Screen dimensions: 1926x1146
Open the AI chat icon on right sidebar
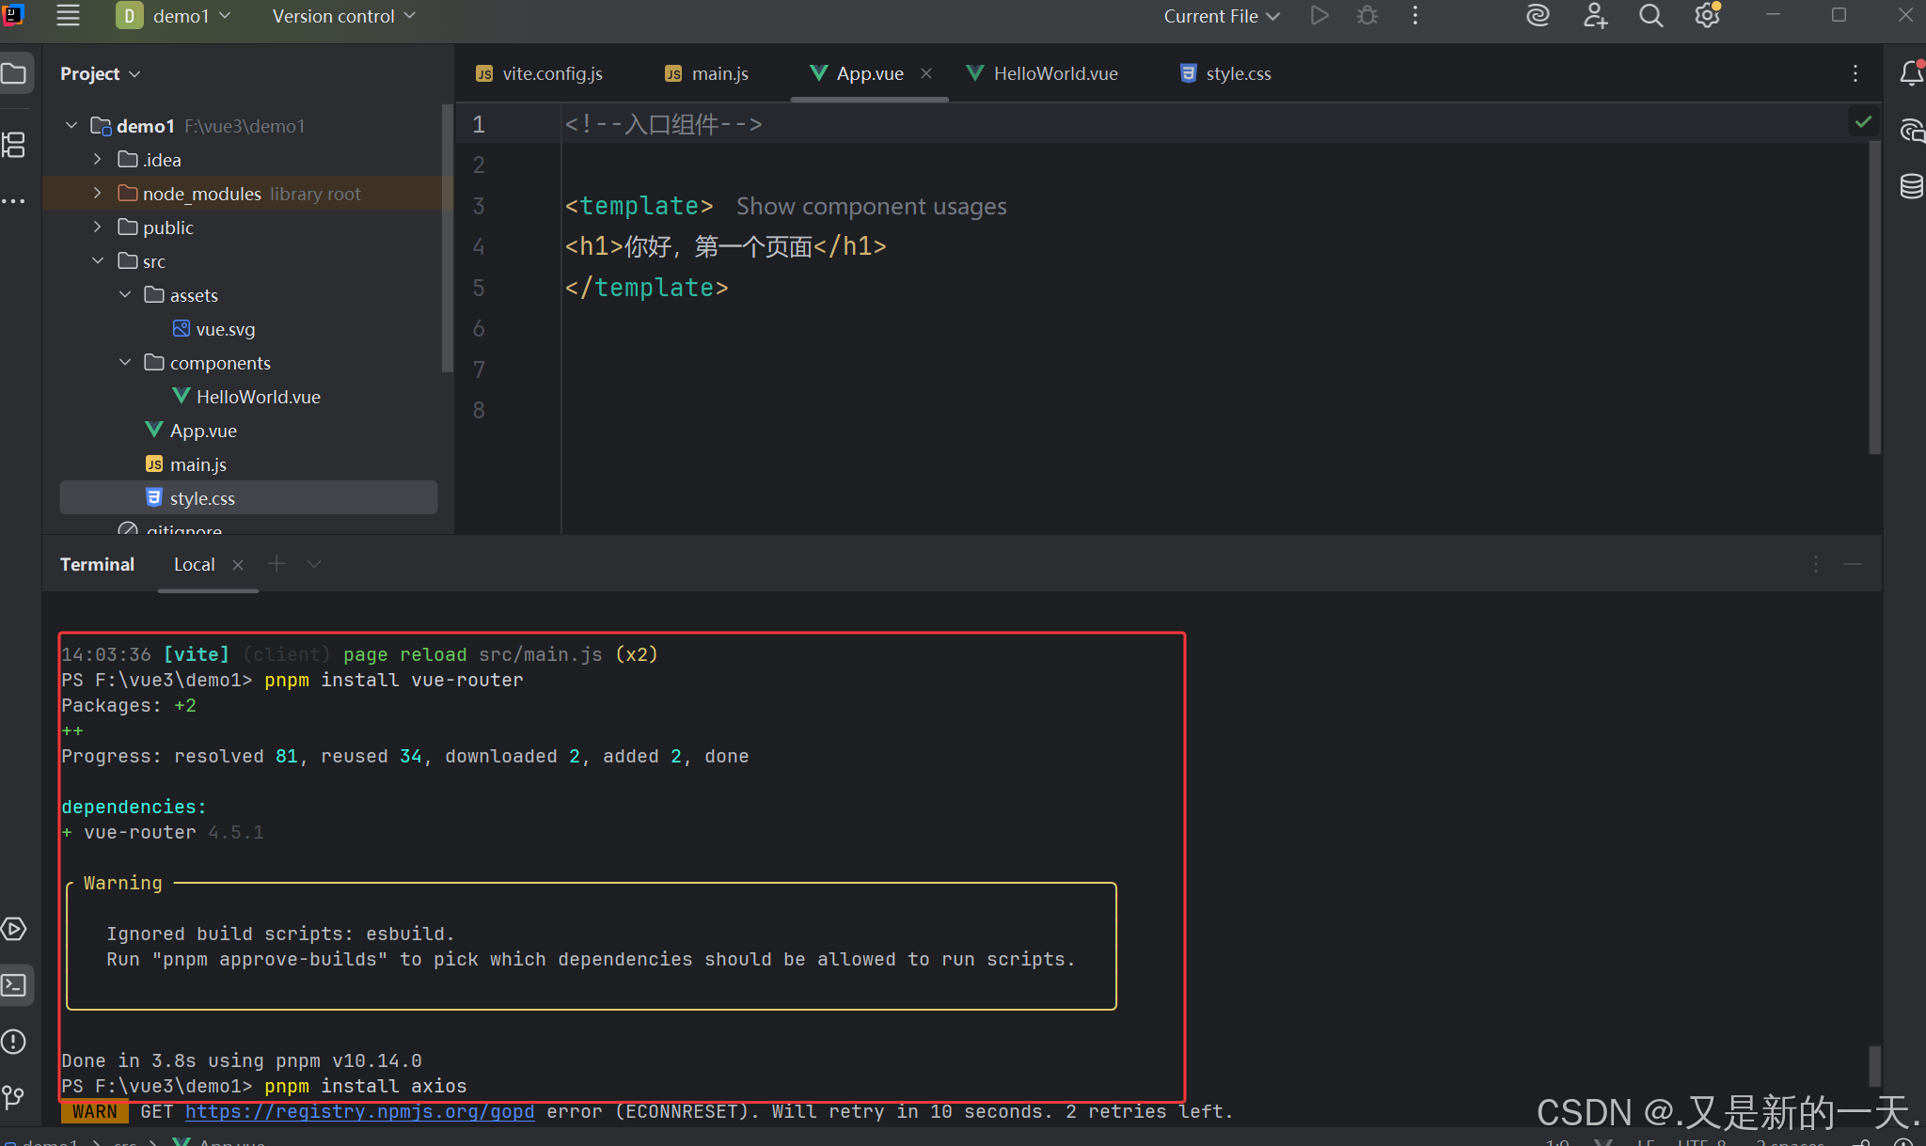pyautogui.click(x=1912, y=130)
